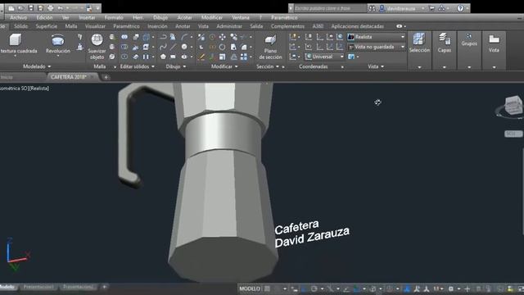
Task: Open the Formato menu
Action: tap(114, 17)
